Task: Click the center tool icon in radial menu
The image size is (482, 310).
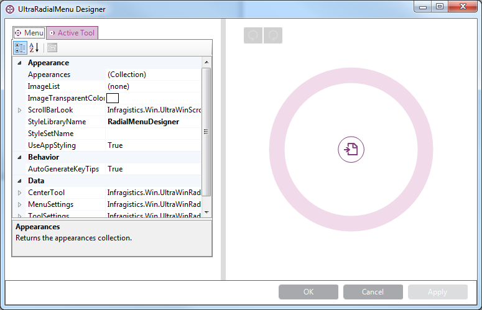Action: (351, 150)
